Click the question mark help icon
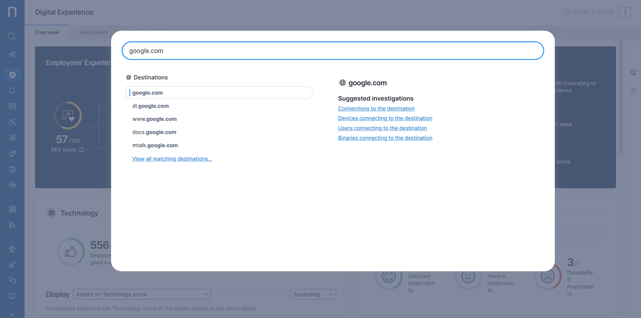 pyautogui.click(x=633, y=91)
